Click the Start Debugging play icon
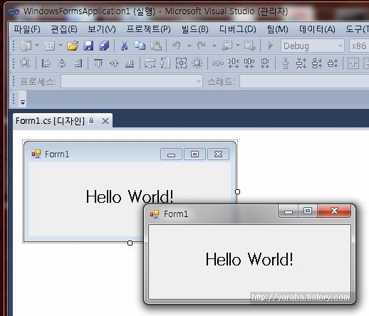Screen dimensions: 369x316 270,46
